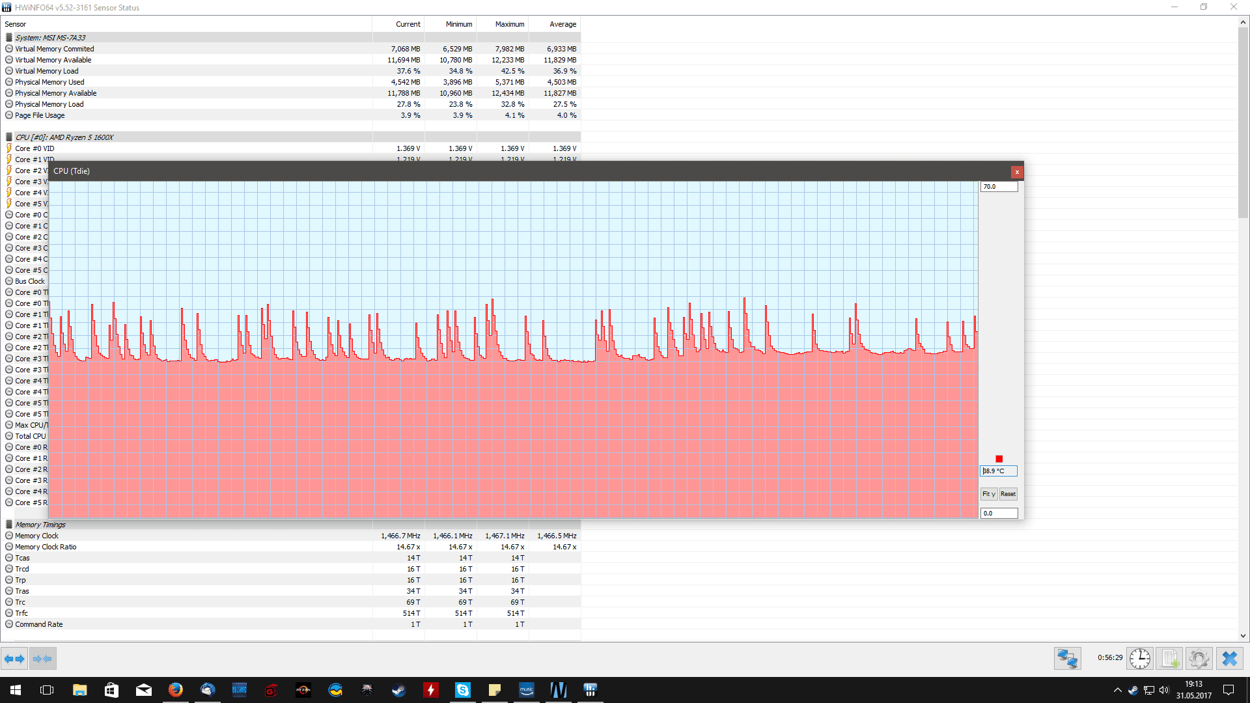
Task: Open Ryzen Master from the taskbar
Action: coord(303,690)
